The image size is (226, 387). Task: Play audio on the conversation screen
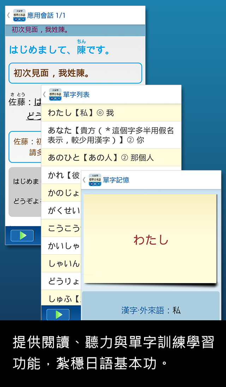pos(22,236)
